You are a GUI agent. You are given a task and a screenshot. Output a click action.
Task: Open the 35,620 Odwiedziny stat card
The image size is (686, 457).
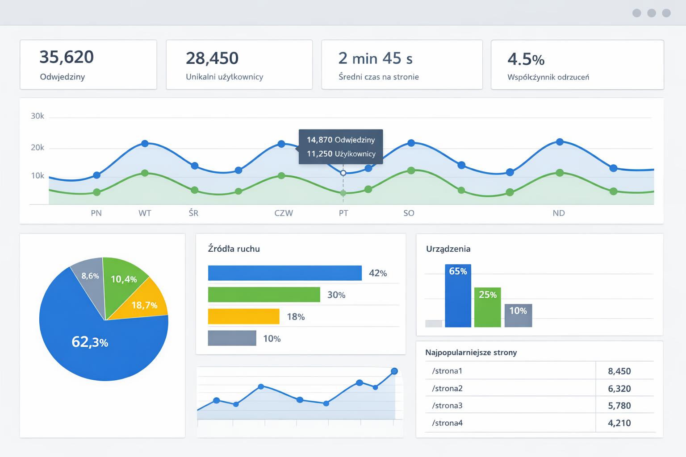click(88, 65)
